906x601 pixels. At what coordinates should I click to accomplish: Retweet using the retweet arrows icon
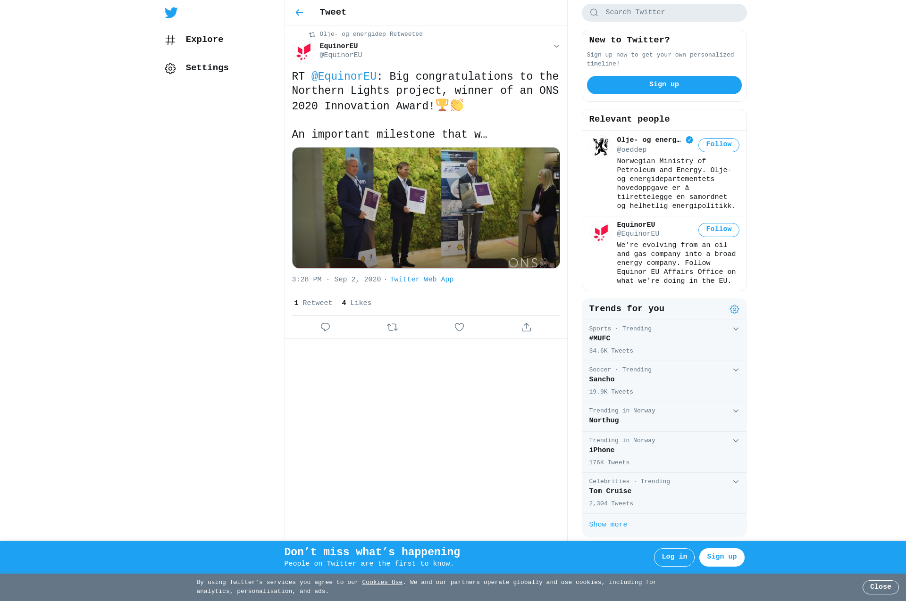(392, 327)
